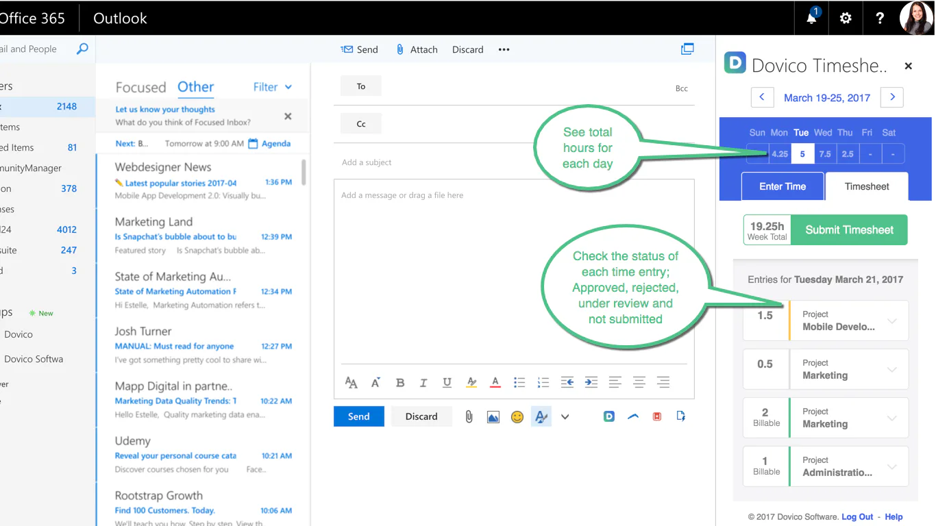Insert a picture inline
The width and height of the screenshot is (936, 526).
(x=493, y=416)
